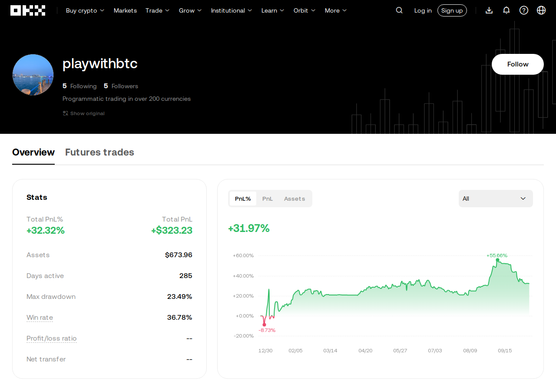The image size is (556, 391).
Task: Click the profile description about 200 currencies
Action: coord(126,99)
